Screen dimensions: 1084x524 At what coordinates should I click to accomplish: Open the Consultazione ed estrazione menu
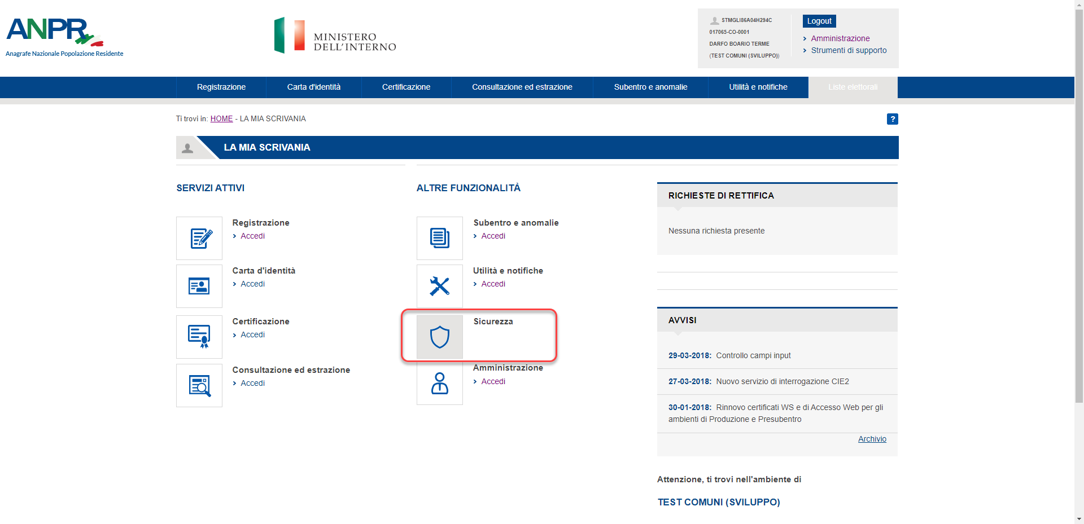pos(522,87)
